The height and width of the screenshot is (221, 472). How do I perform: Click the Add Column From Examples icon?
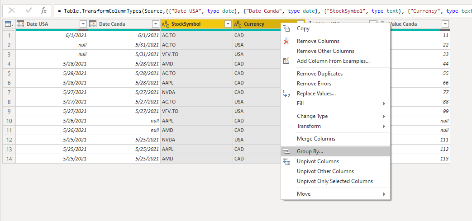286,61
